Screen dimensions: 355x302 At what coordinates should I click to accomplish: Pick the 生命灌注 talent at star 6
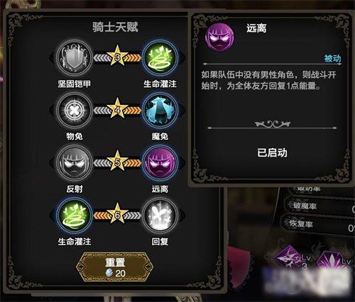(x=75, y=216)
